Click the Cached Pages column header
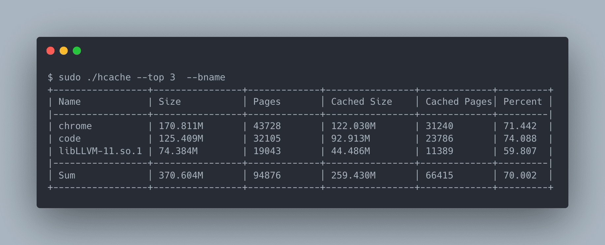Image resolution: width=605 pixels, height=245 pixels. point(458,102)
